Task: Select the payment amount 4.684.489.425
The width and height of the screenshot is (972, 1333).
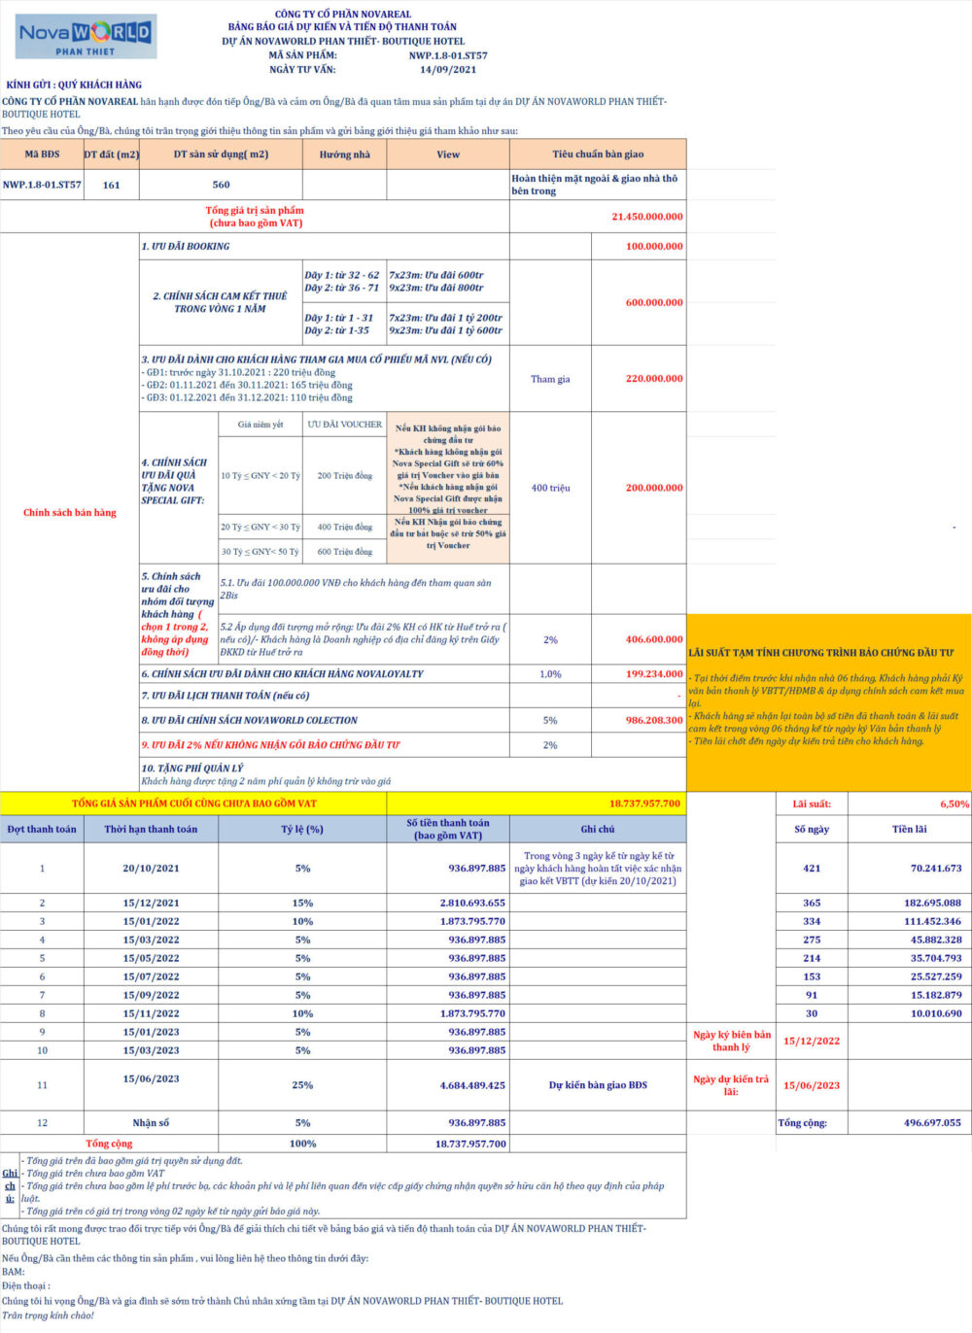Action: 472,1085
